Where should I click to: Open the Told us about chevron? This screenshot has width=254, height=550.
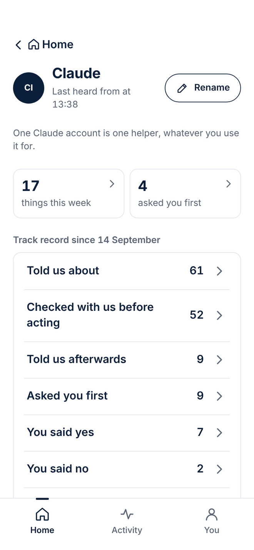click(219, 271)
